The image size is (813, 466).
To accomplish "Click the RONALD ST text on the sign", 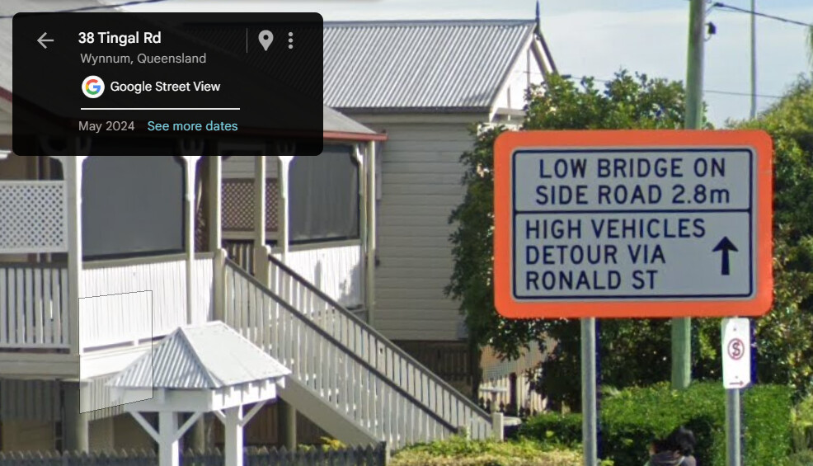I will click(x=591, y=280).
